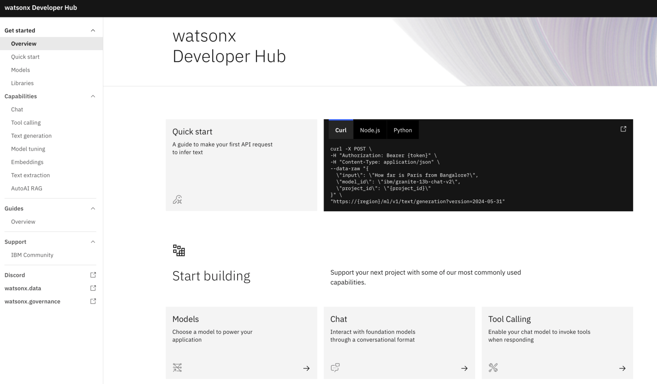Open AutoAI RAG from the sidebar

pos(26,188)
